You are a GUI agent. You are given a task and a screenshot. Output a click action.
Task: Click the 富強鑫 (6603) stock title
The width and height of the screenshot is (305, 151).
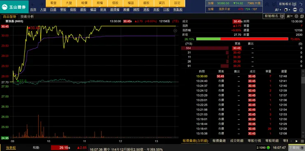pos(14,21)
